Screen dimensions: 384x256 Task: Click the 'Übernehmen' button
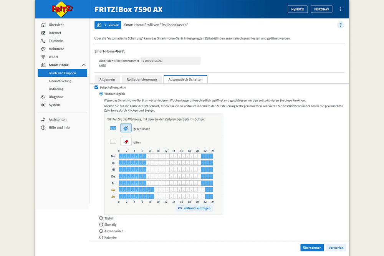click(312, 248)
